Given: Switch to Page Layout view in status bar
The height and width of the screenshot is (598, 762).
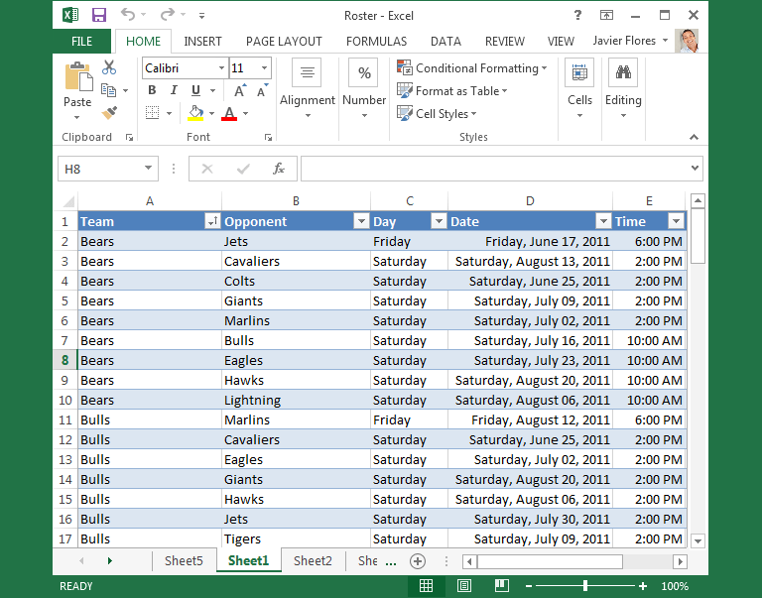Looking at the screenshot, I should coord(464,586).
